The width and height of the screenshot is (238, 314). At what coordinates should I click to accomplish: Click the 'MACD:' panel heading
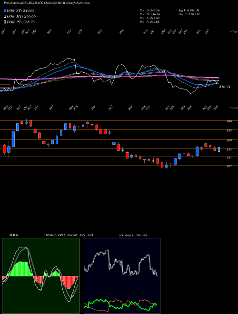pyautogui.click(x=14, y=235)
